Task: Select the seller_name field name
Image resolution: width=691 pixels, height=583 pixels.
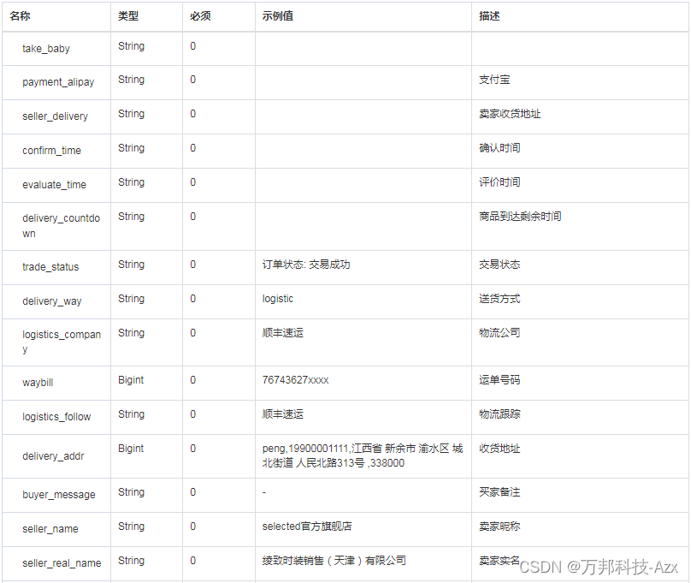Action: [x=50, y=529]
